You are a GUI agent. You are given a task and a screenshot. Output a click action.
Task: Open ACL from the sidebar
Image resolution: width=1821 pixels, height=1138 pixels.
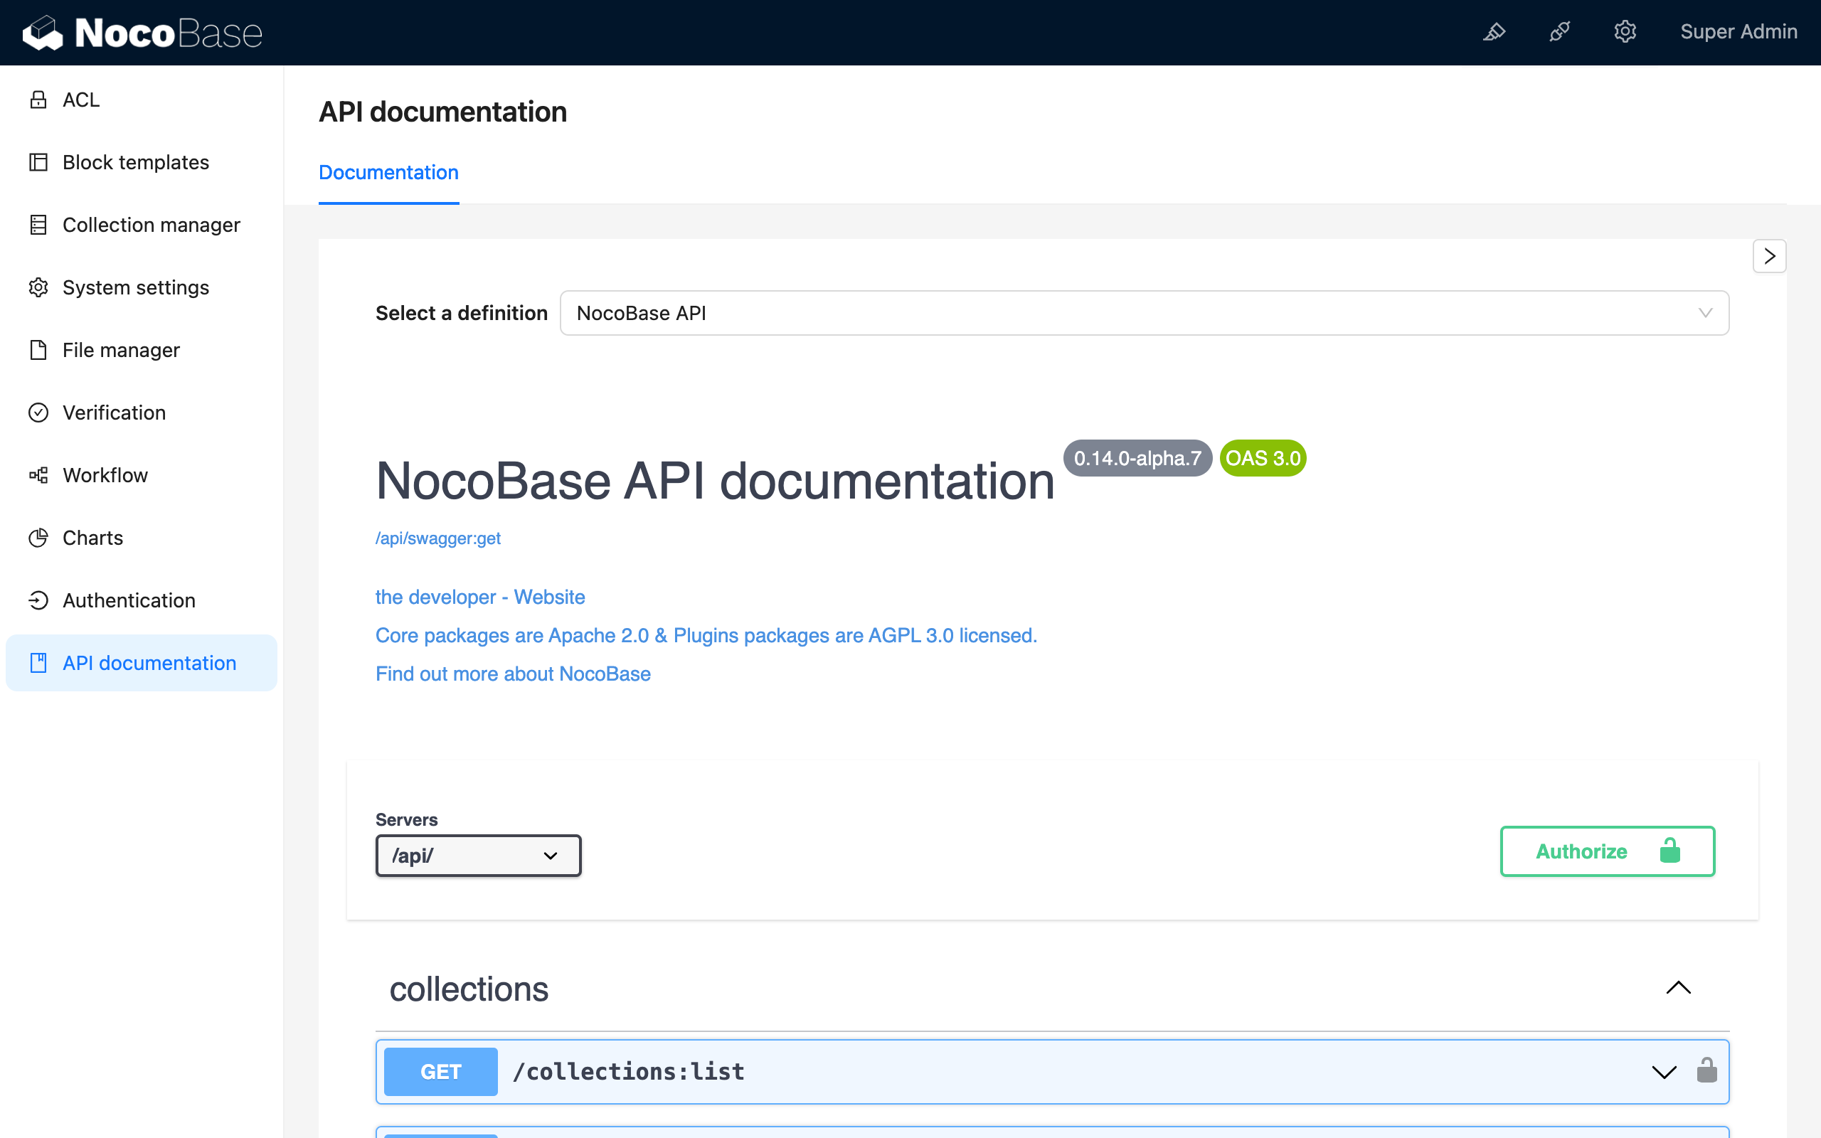point(81,100)
